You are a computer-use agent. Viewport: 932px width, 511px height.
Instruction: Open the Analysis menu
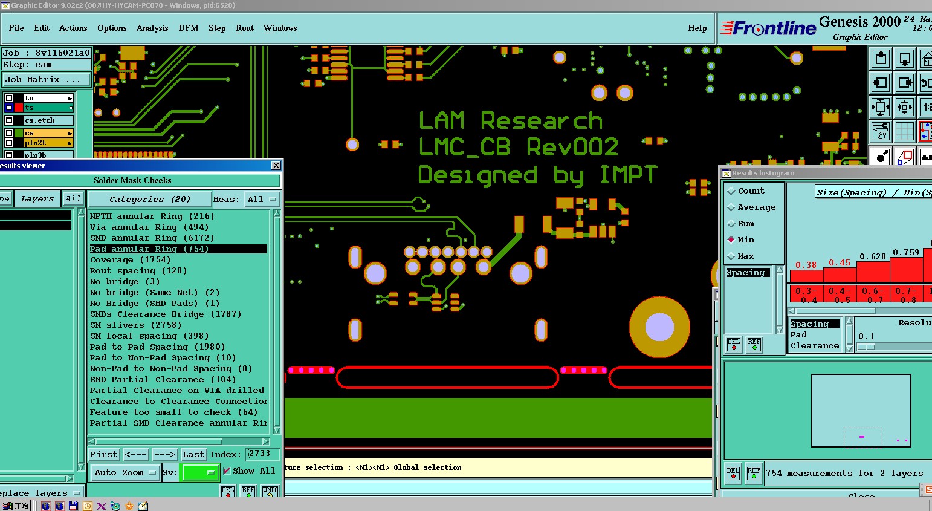pos(152,28)
